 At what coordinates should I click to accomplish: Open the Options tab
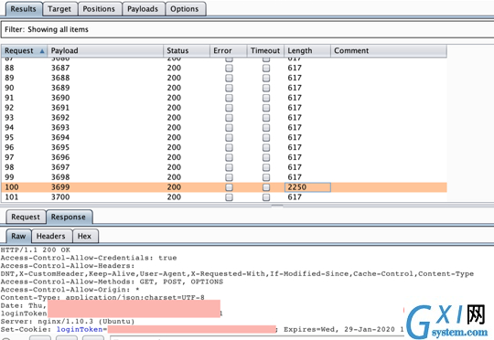185,9
